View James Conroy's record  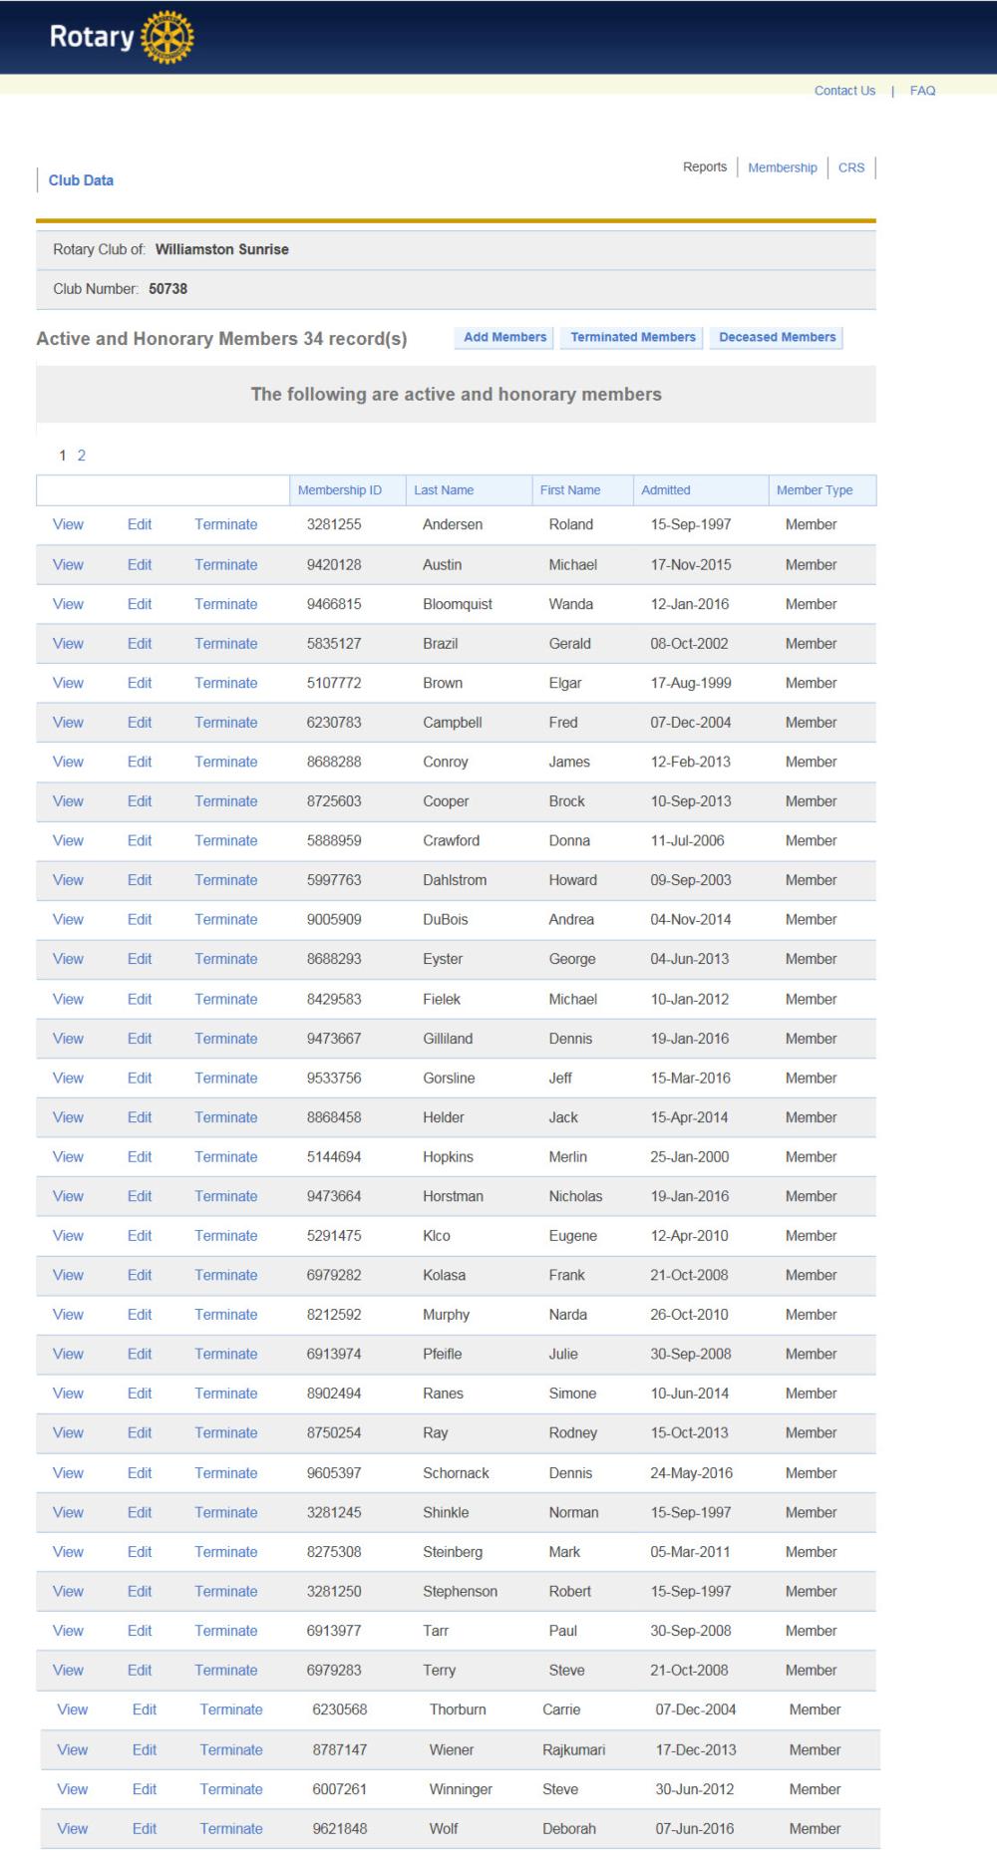68,762
